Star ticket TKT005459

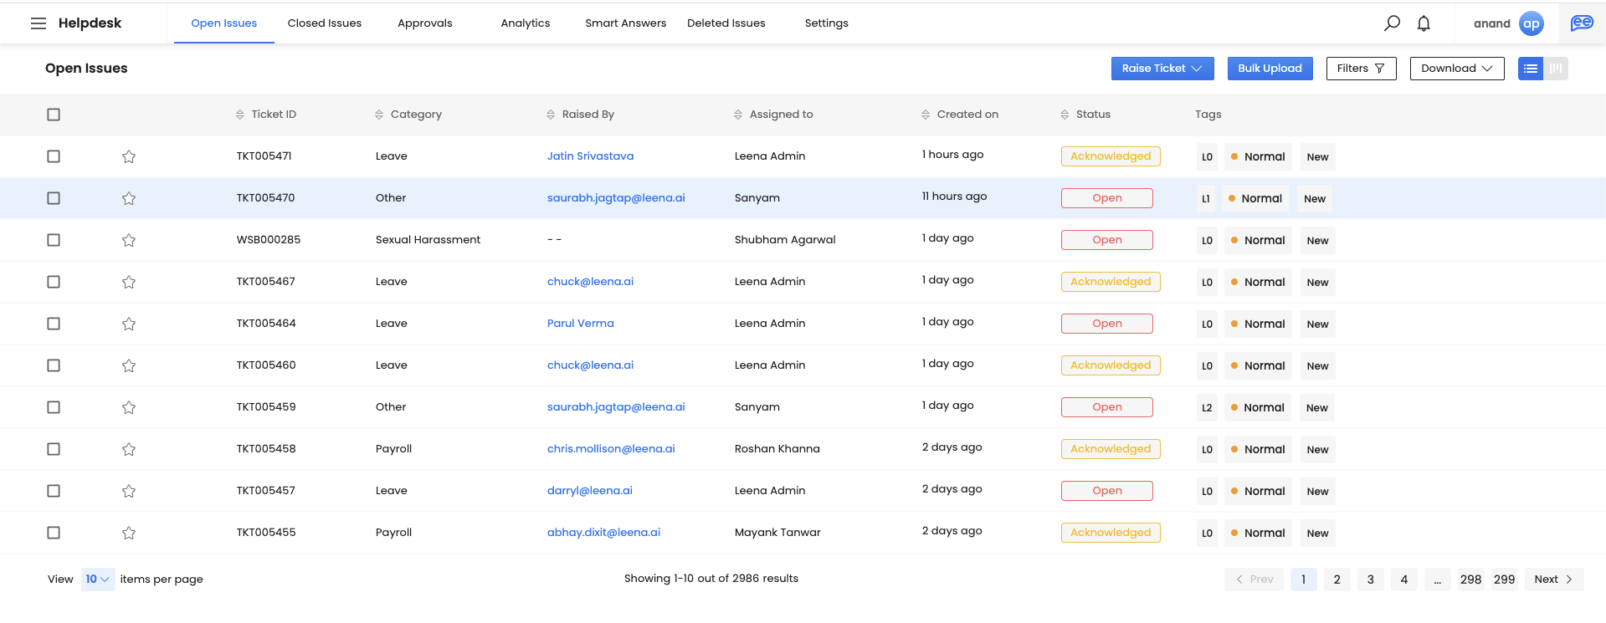click(x=129, y=407)
